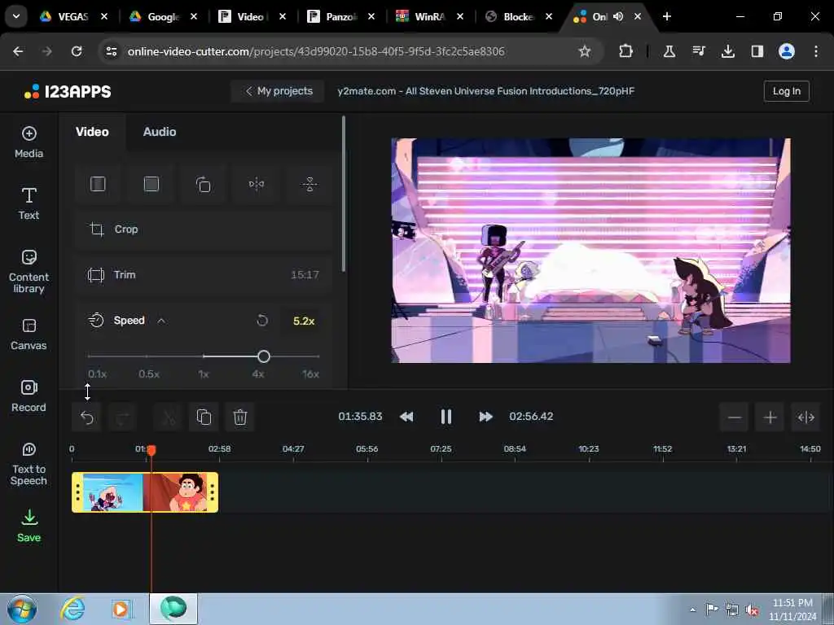Image resolution: width=834 pixels, height=625 pixels.
Task: Zoom out the timeline with minus
Action: point(735,417)
